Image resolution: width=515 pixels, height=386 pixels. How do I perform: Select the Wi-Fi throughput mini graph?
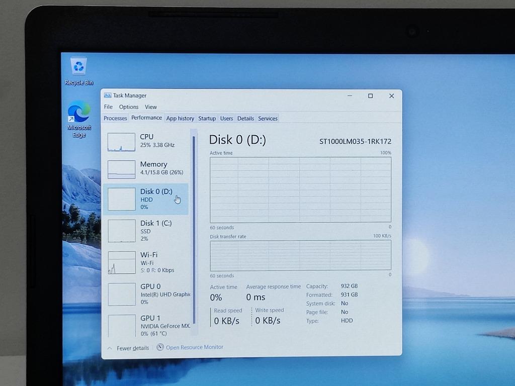tap(122, 262)
